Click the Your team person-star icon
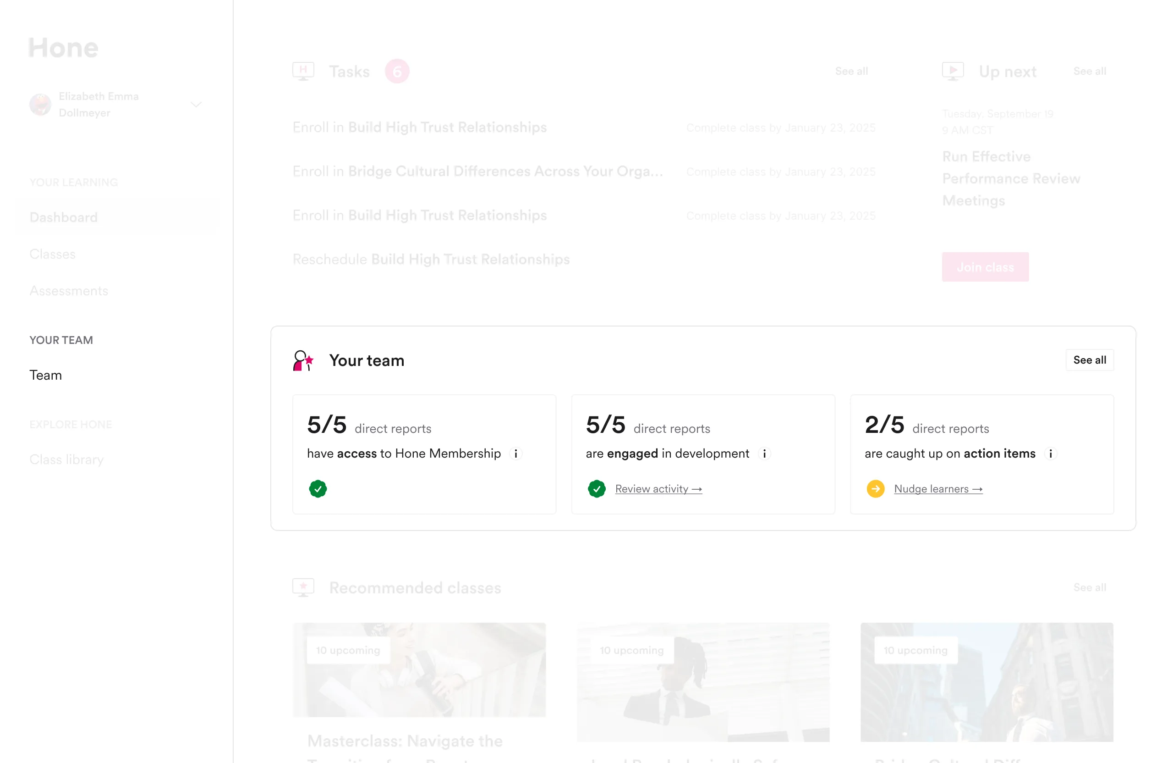1173x763 pixels. pos(303,360)
